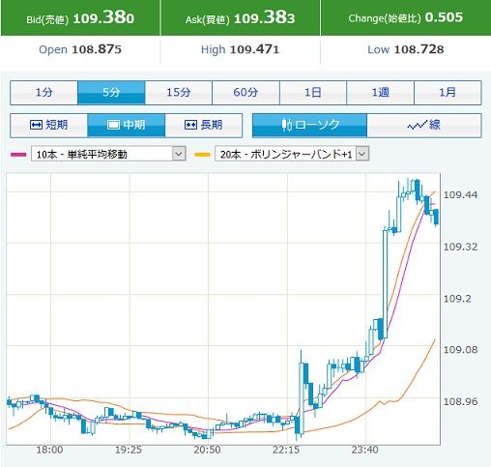
Task: Show the 1月 monthly chart
Action: click(x=448, y=93)
